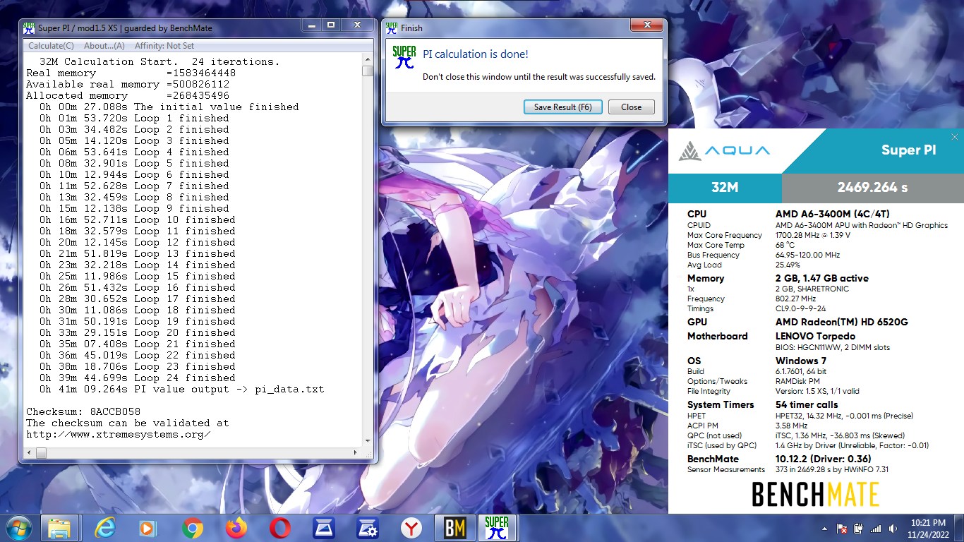Click the 'AMD Radeon(TM) HD 6520G' text

(x=842, y=322)
